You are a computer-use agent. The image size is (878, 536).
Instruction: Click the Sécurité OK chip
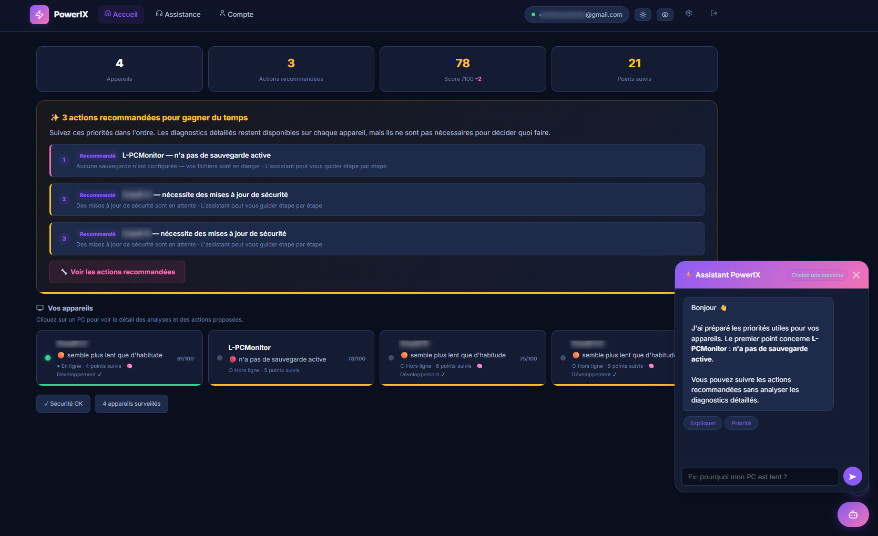click(x=63, y=404)
